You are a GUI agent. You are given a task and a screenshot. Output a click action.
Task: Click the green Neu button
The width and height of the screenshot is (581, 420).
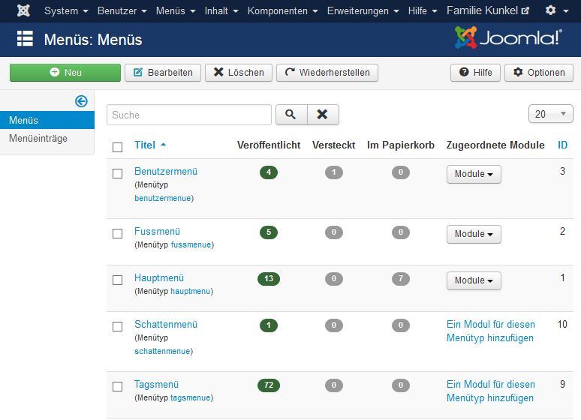coord(65,72)
